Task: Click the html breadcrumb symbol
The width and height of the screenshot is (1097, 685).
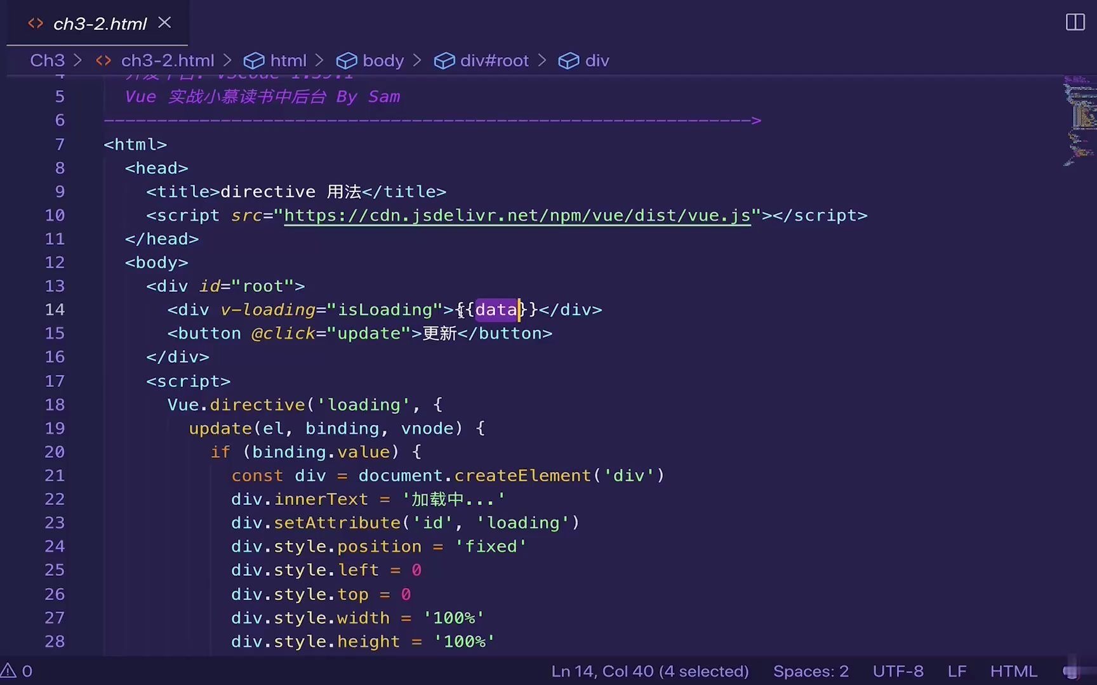Action: coord(288,60)
